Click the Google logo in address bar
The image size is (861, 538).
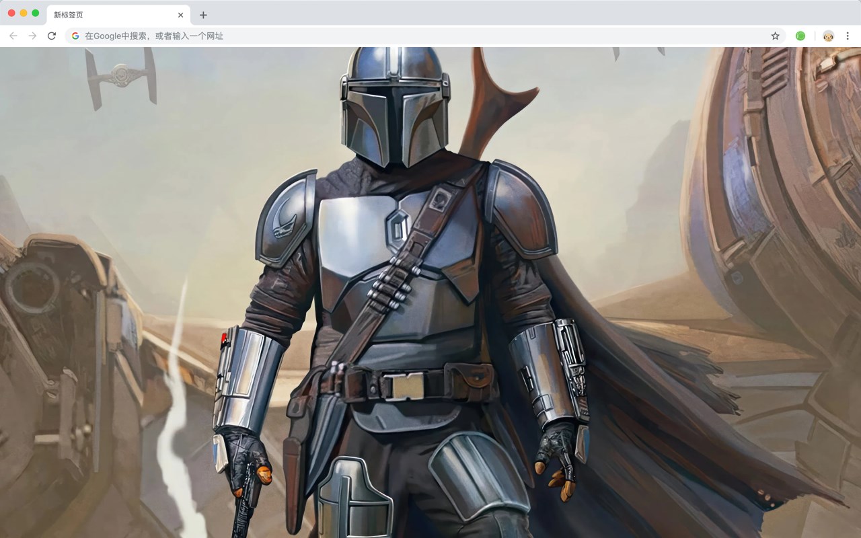[75, 36]
